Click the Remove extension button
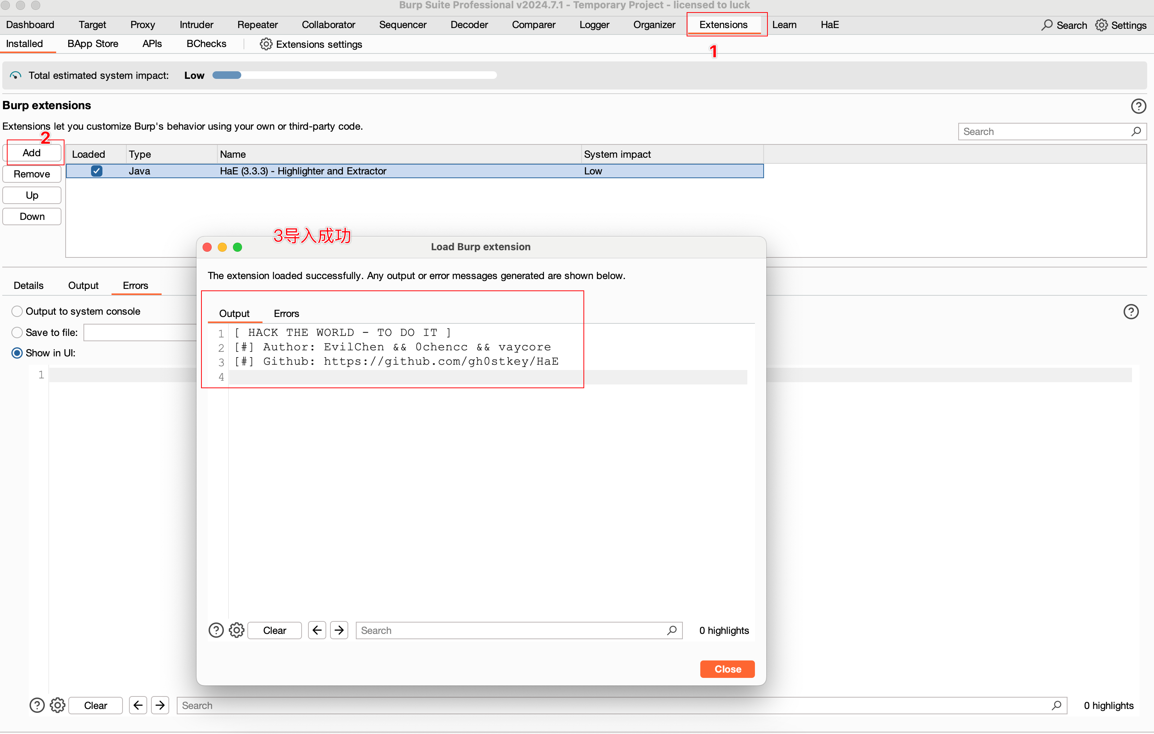1154x734 pixels. tap(31, 174)
